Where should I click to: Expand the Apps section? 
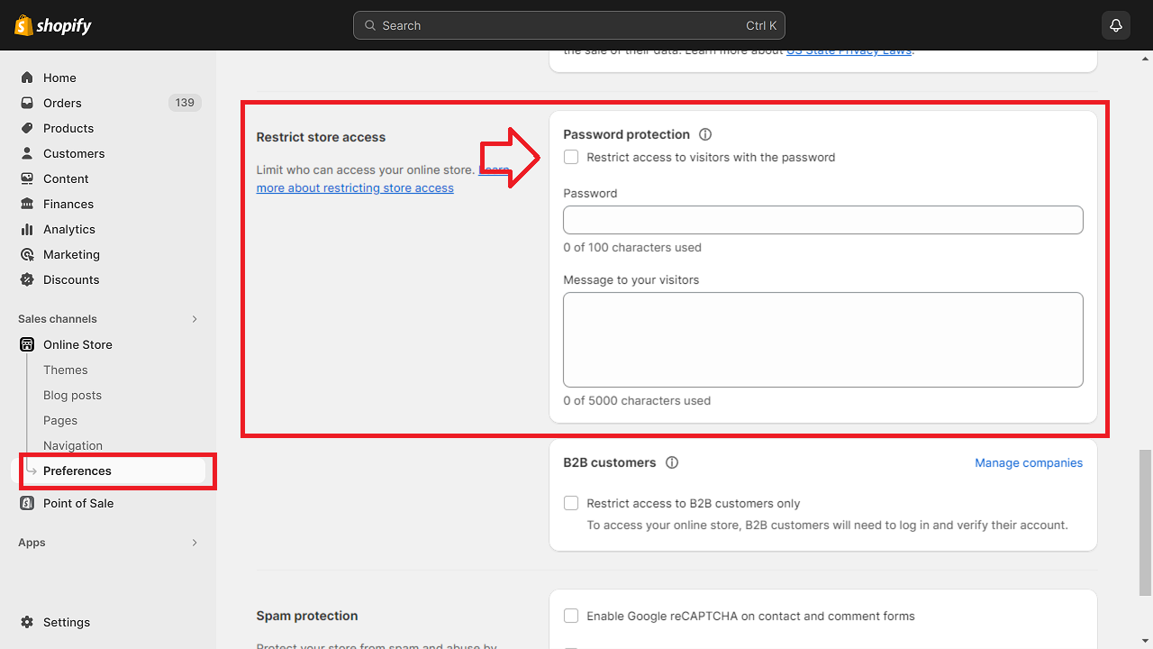point(195,543)
